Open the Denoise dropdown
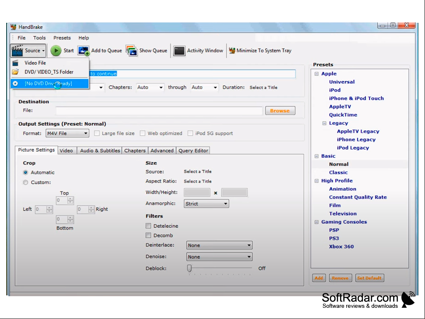 219,257
